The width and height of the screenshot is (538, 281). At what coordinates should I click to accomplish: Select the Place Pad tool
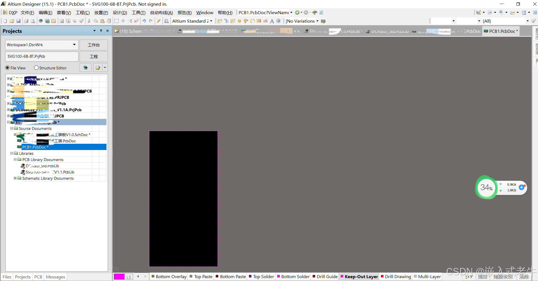pyautogui.click(x=239, y=21)
